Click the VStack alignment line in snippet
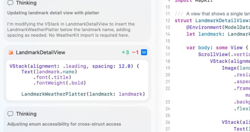250x132 pixels. click(74, 66)
